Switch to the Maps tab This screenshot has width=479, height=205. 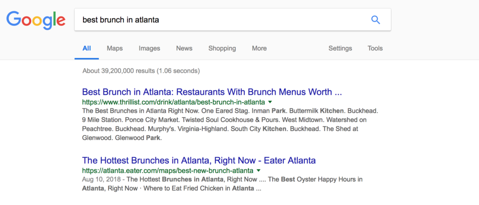click(115, 48)
